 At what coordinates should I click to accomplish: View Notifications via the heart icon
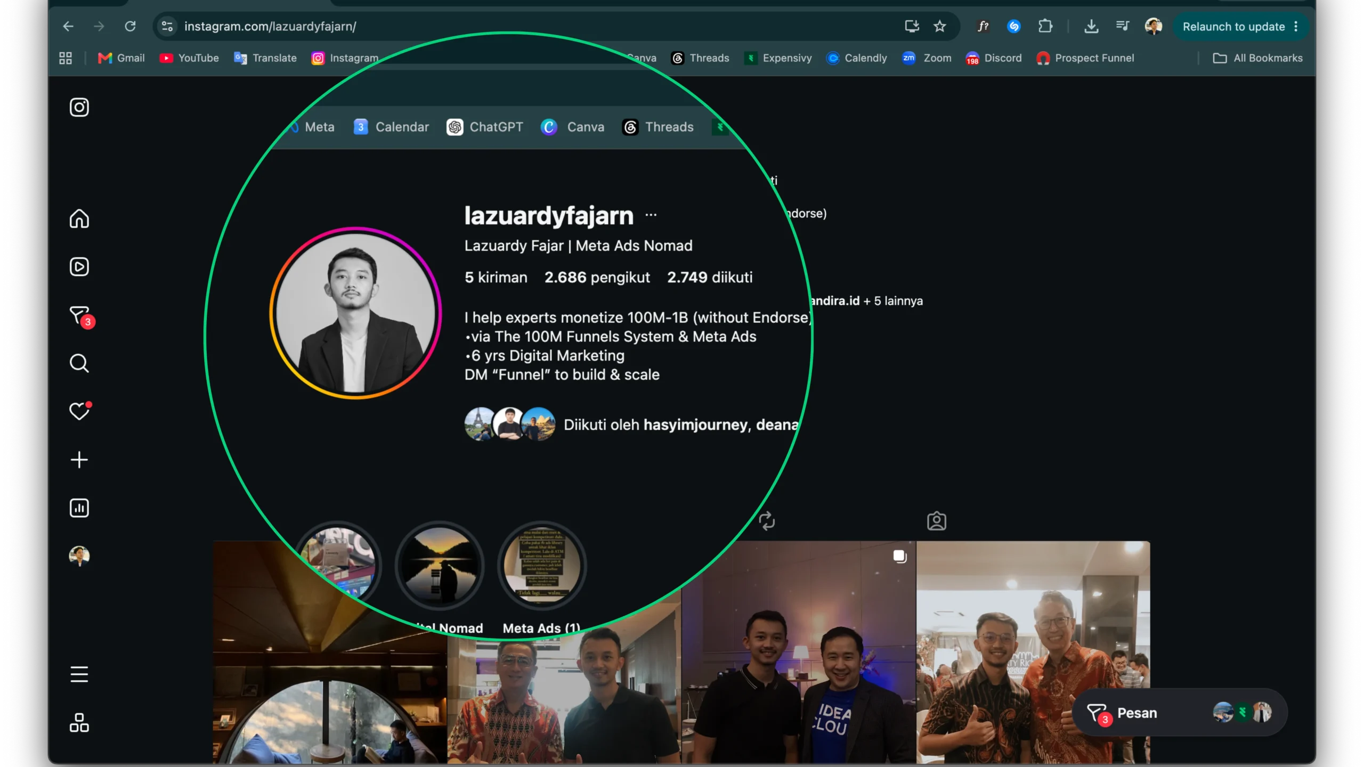(79, 411)
